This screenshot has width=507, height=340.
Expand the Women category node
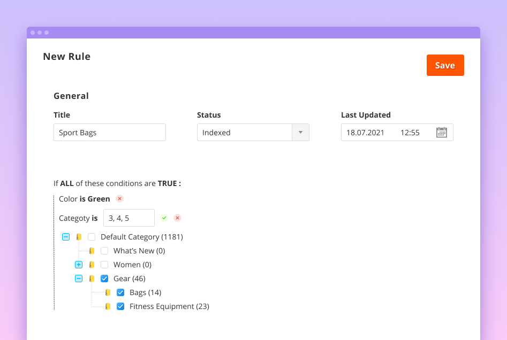point(79,265)
